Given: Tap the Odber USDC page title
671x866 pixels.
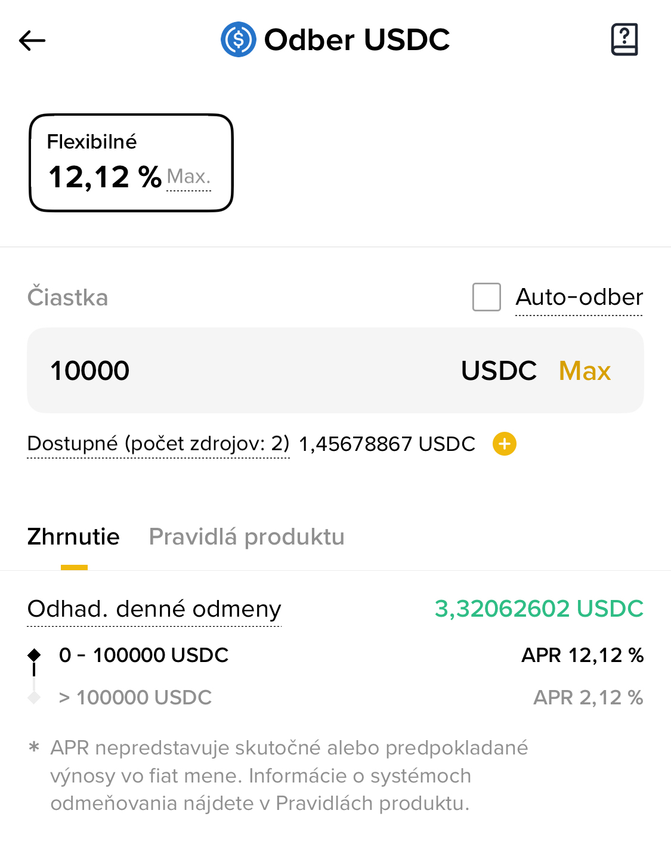Looking at the screenshot, I should (357, 40).
